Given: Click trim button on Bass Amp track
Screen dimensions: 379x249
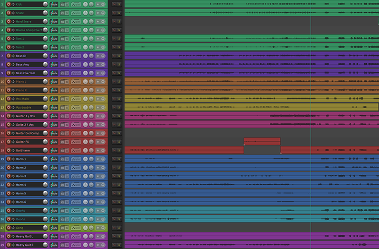Looking at the screenshot, I should (x=76, y=65).
